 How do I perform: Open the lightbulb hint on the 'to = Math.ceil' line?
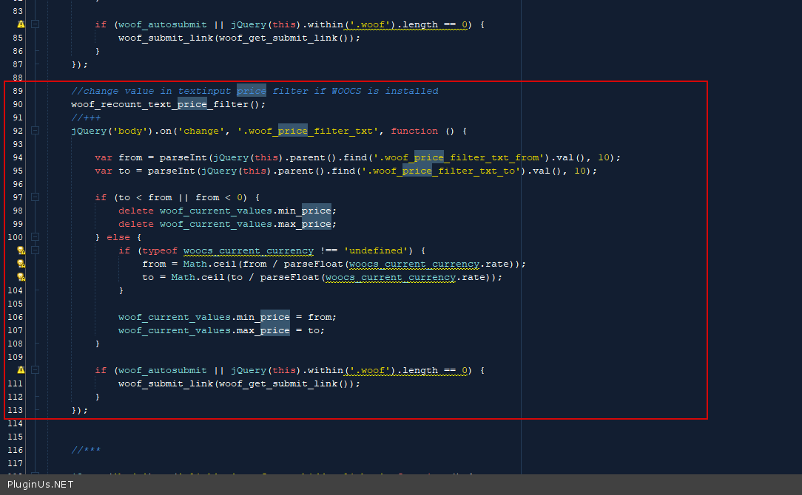[21, 277]
